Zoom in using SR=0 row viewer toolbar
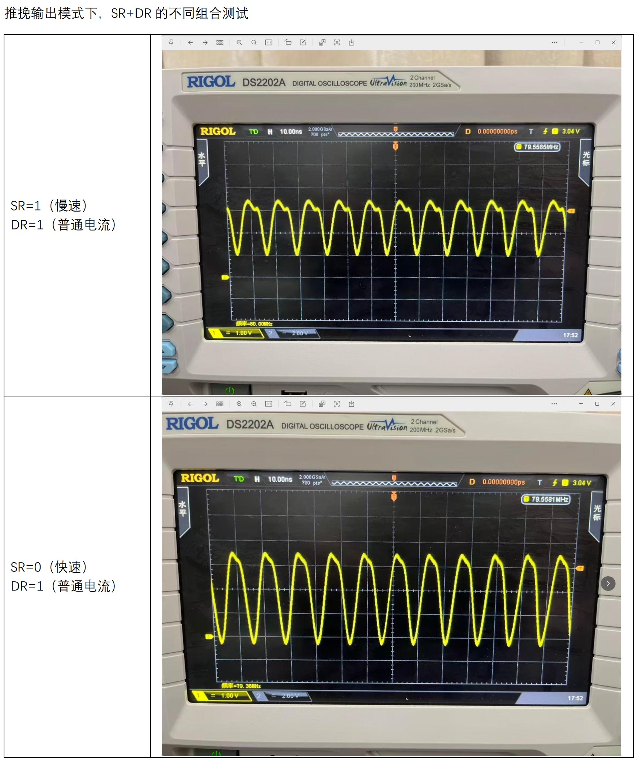Image resolution: width=636 pixels, height=760 pixels. [x=239, y=404]
